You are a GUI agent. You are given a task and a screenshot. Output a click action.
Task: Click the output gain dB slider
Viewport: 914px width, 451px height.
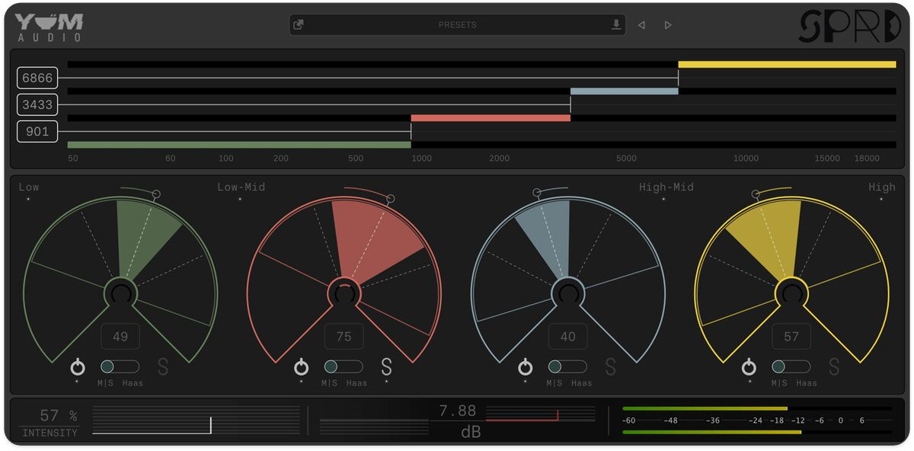pos(540,414)
